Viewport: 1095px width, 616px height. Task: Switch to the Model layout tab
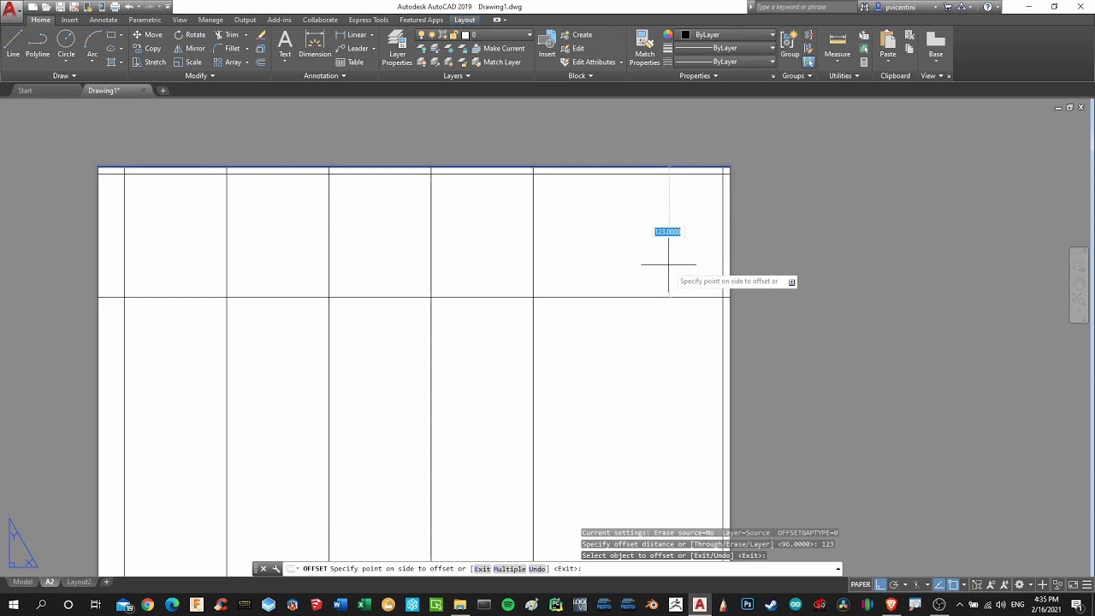[22, 582]
